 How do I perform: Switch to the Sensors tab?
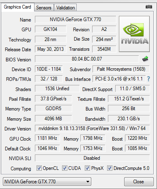click(x=44, y=8)
